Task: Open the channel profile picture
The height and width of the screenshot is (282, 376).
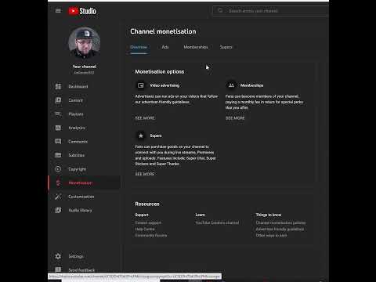Action: click(84, 42)
